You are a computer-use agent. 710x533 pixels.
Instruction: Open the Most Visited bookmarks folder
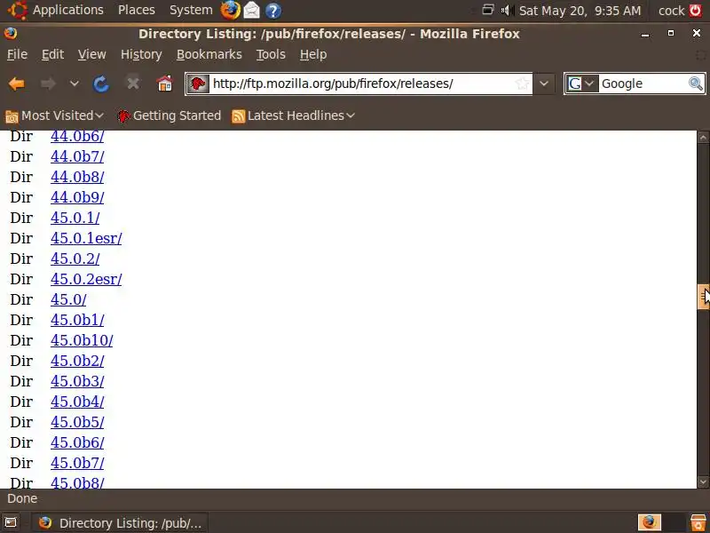tap(54, 116)
